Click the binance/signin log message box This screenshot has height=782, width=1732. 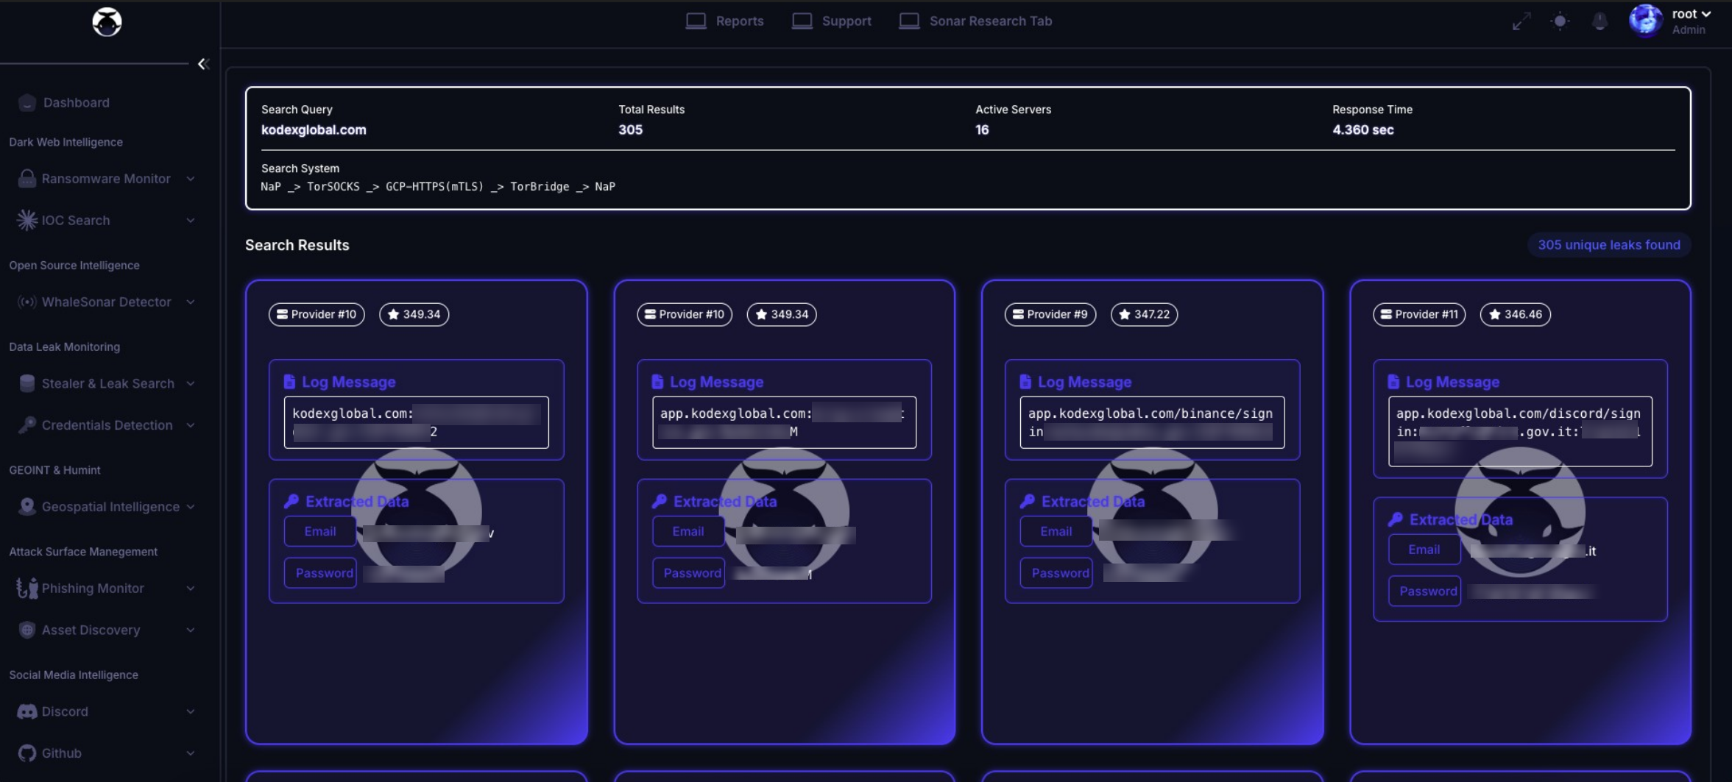[1152, 422]
